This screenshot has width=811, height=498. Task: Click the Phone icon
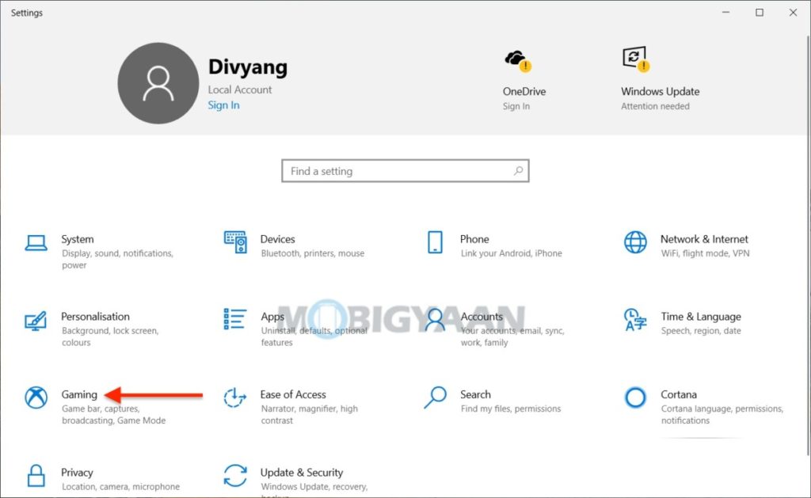coord(435,242)
